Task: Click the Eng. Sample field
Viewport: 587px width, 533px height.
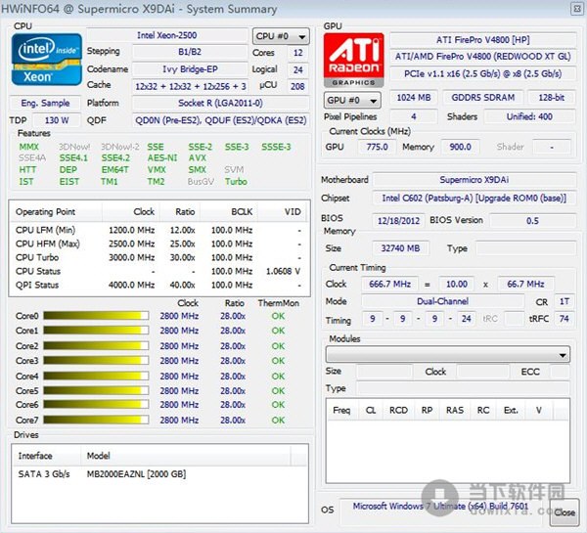Action: (x=45, y=103)
